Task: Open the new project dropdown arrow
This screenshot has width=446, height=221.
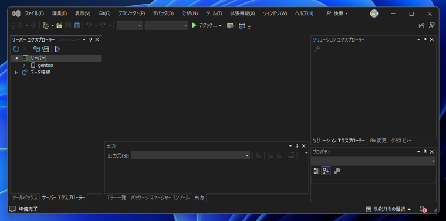Action: tap(53, 26)
